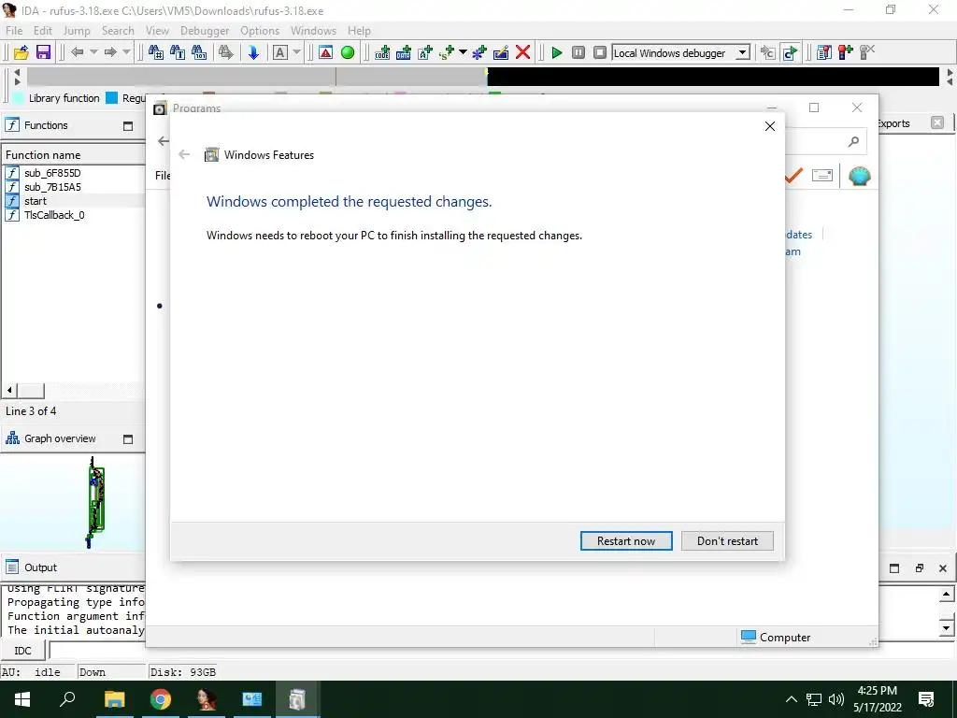Click the binoculars search for immediate value icon
The width and height of the screenshot is (957, 718).
tap(156, 52)
